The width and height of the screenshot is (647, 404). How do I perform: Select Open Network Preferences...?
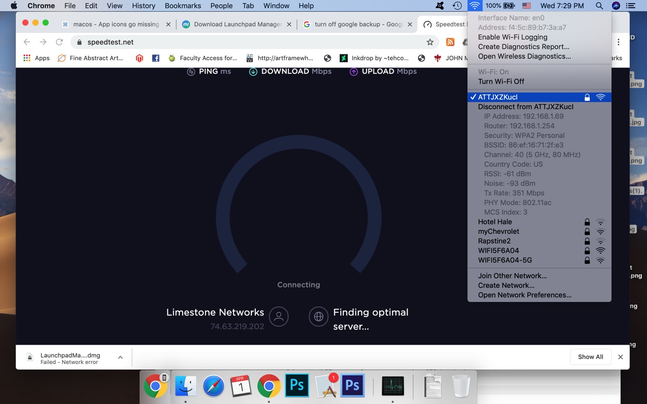[525, 295]
